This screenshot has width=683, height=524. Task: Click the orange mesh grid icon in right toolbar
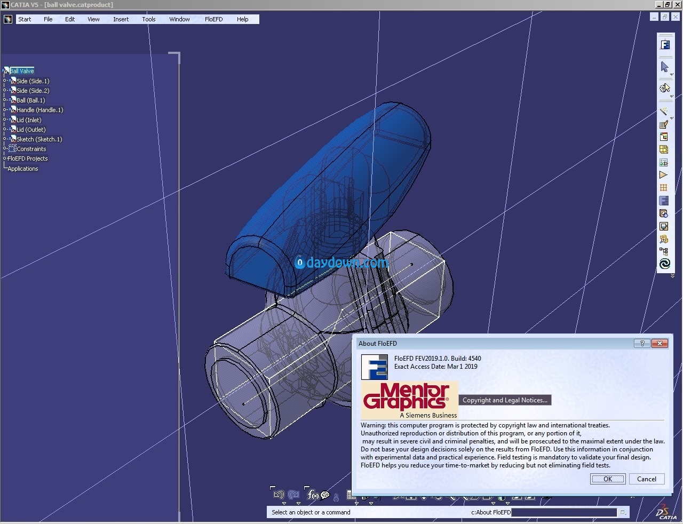[x=664, y=188]
